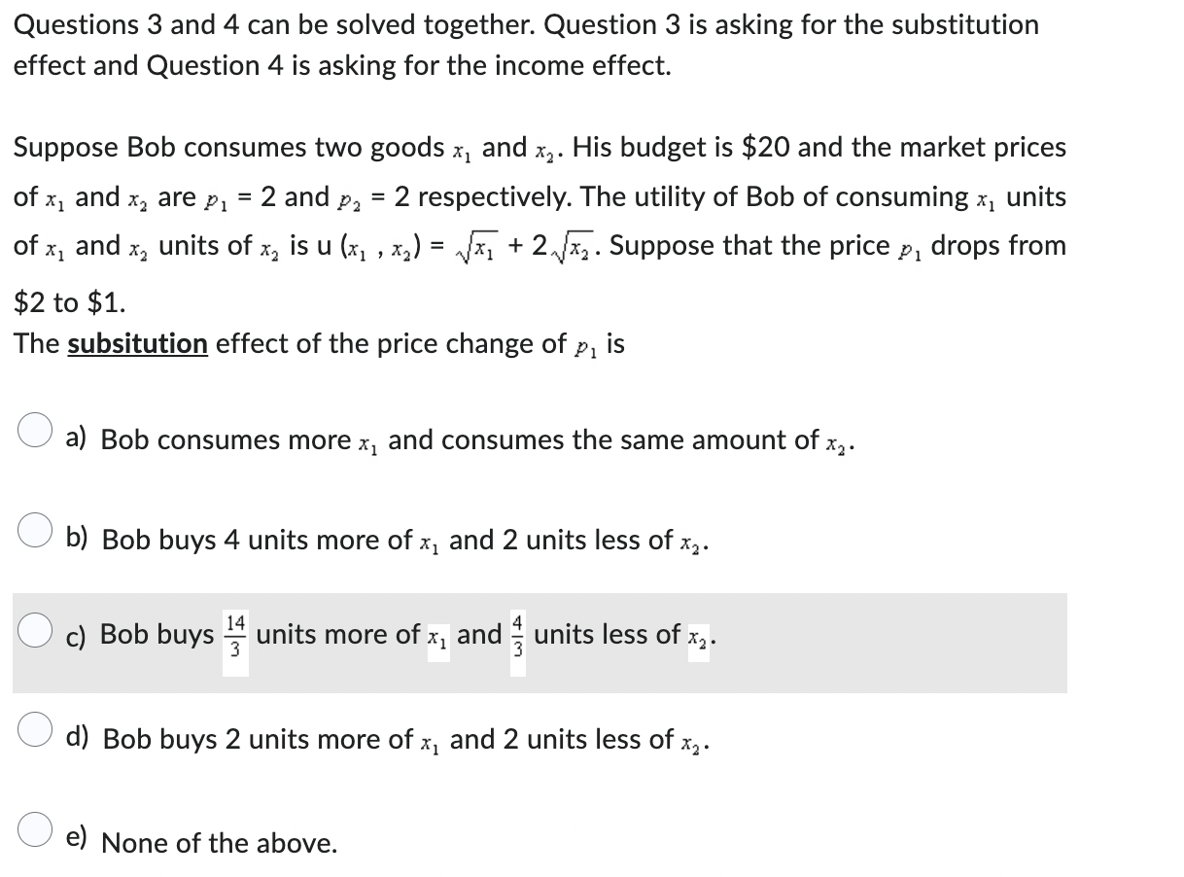Click the fraction 4/3 in option c
1184x877 pixels.
[518, 634]
